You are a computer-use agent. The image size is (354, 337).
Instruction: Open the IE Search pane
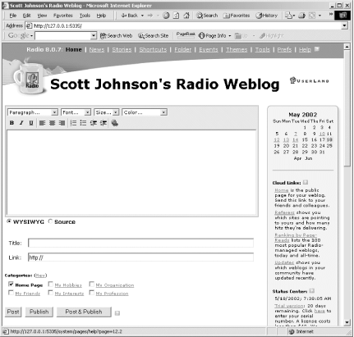207,16
